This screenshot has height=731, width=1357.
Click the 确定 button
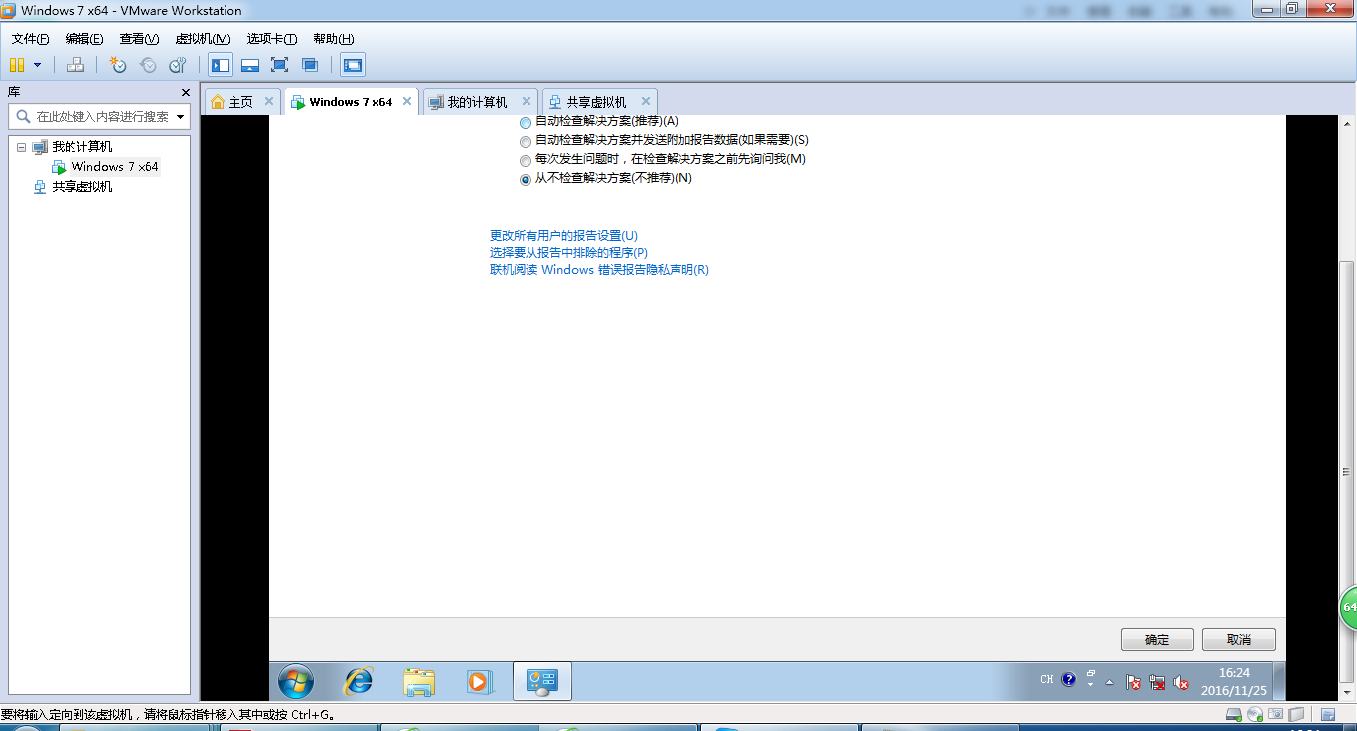[x=1157, y=640]
